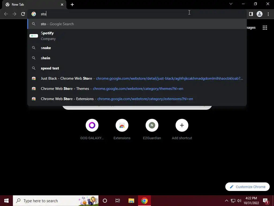Open the network status tray icon
The width and height of the screenshot is (274, 206).
pos(233,201)
